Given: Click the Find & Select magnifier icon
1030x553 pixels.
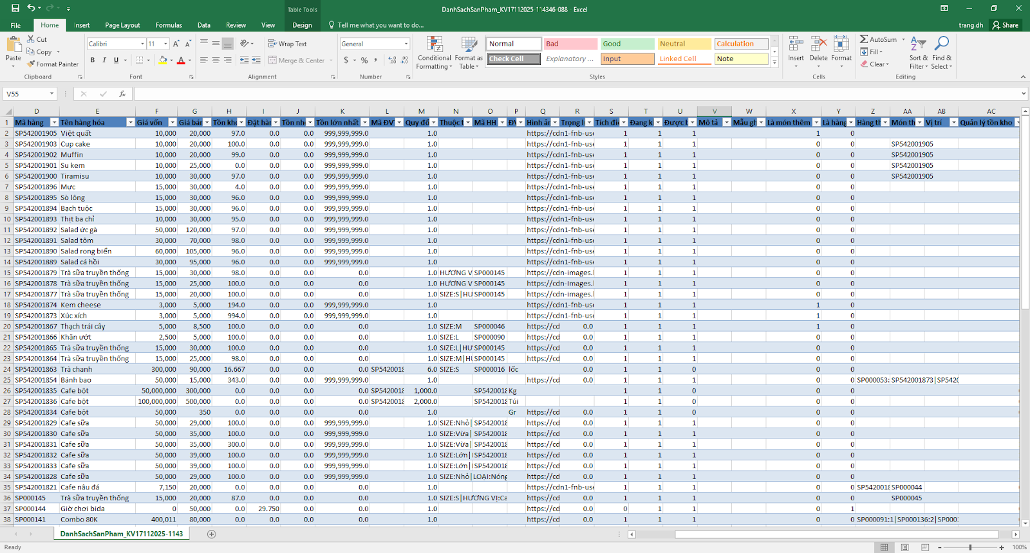Looking at the screenshot, I should pyautogui.click(x=942, y=44).
